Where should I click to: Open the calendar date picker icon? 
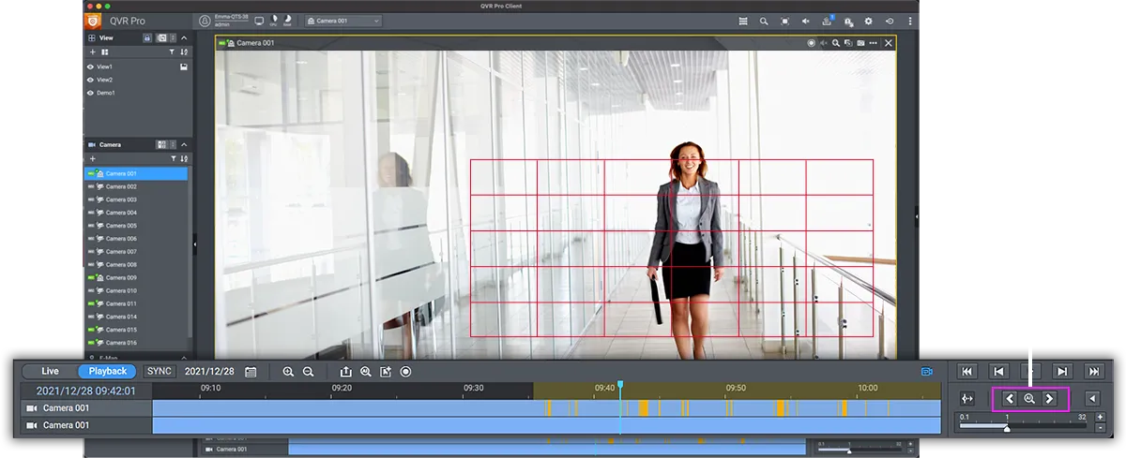251,372
